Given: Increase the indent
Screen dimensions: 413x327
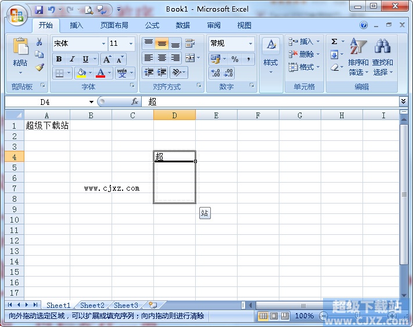Looking at the screenshot, I should click(161, 72).
